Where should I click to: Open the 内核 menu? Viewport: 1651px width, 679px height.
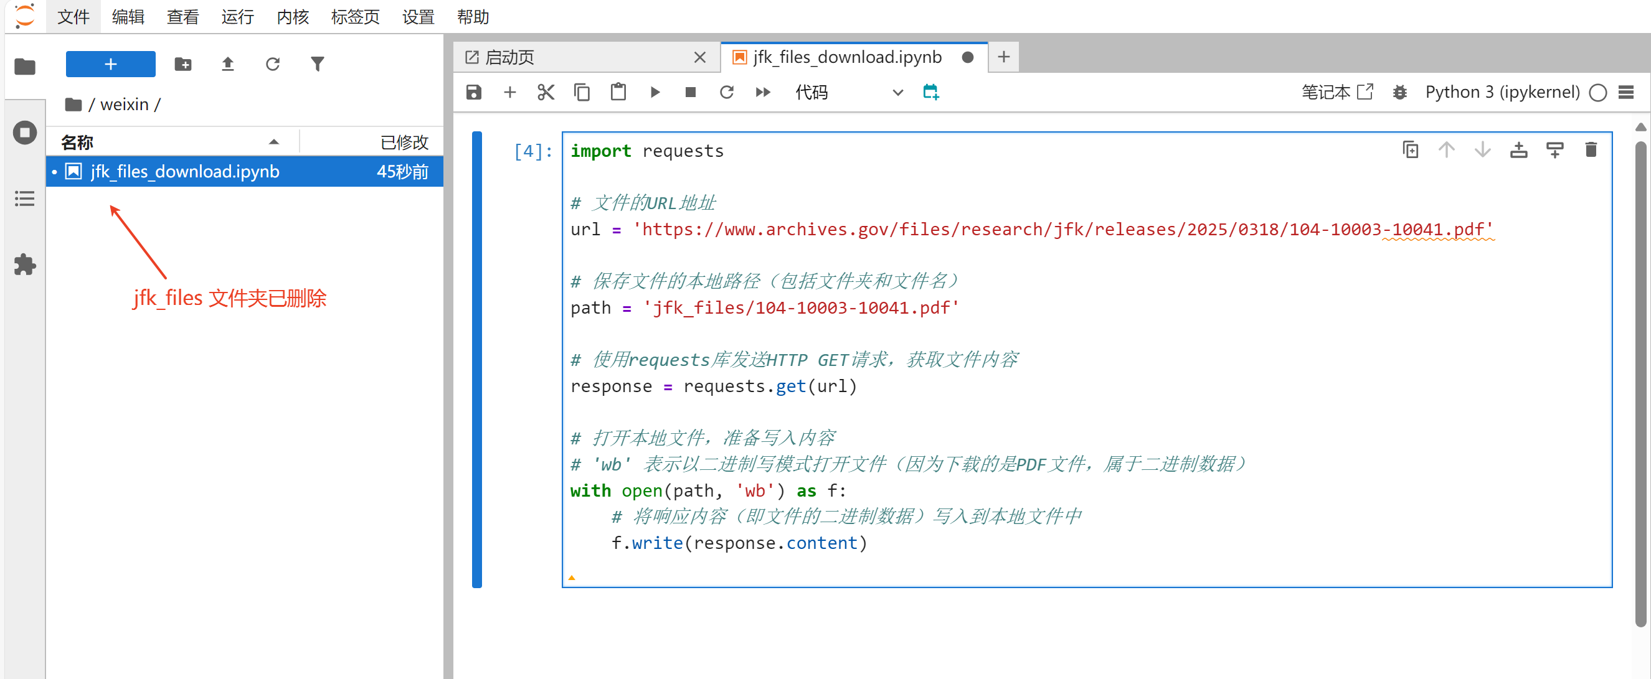click(x=292, y=17)
